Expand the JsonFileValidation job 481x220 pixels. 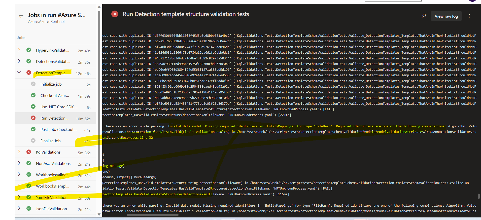pyautogui.click(x=19, y=208)
